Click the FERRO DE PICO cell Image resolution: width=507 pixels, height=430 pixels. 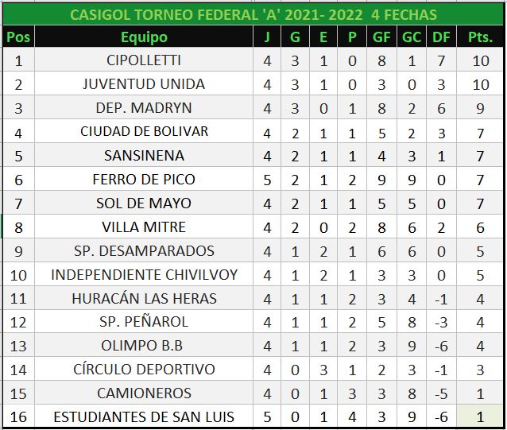coord(144,180)
